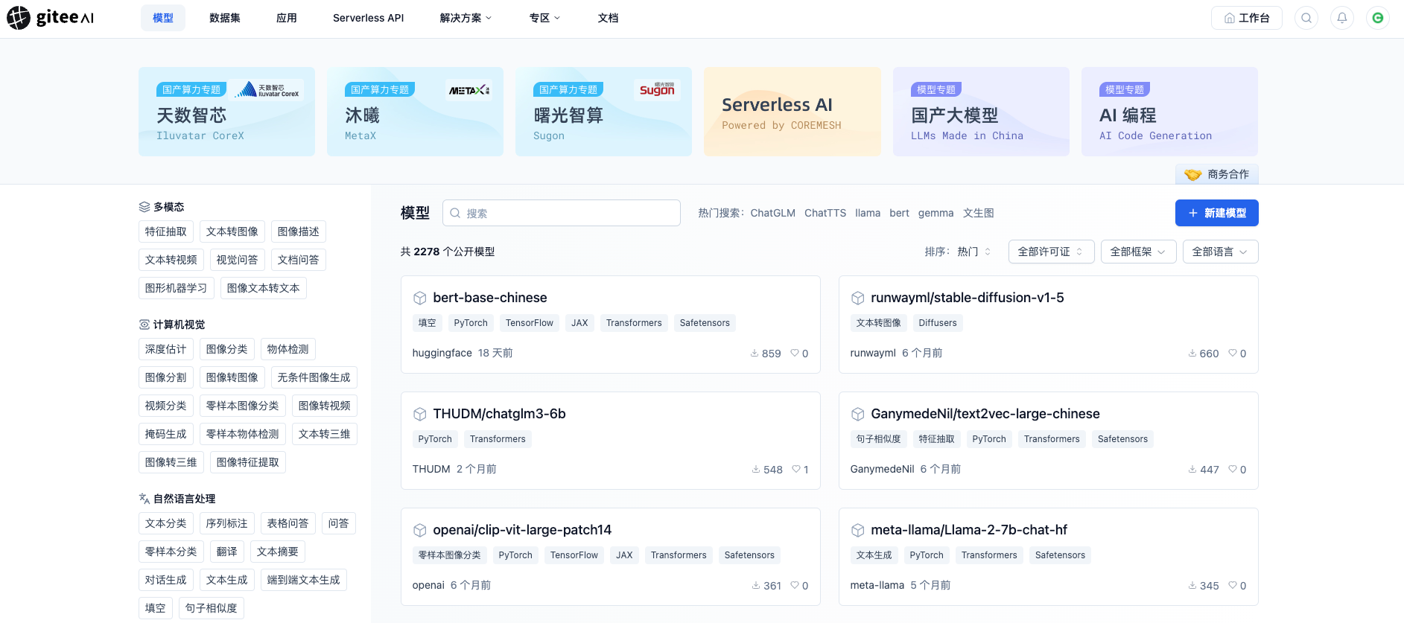Image resolution: width=1404 pixels, height=623 pixels.
Task: Click the like heart on stable-diffusion-v1-5
Action: point(1233,353)
